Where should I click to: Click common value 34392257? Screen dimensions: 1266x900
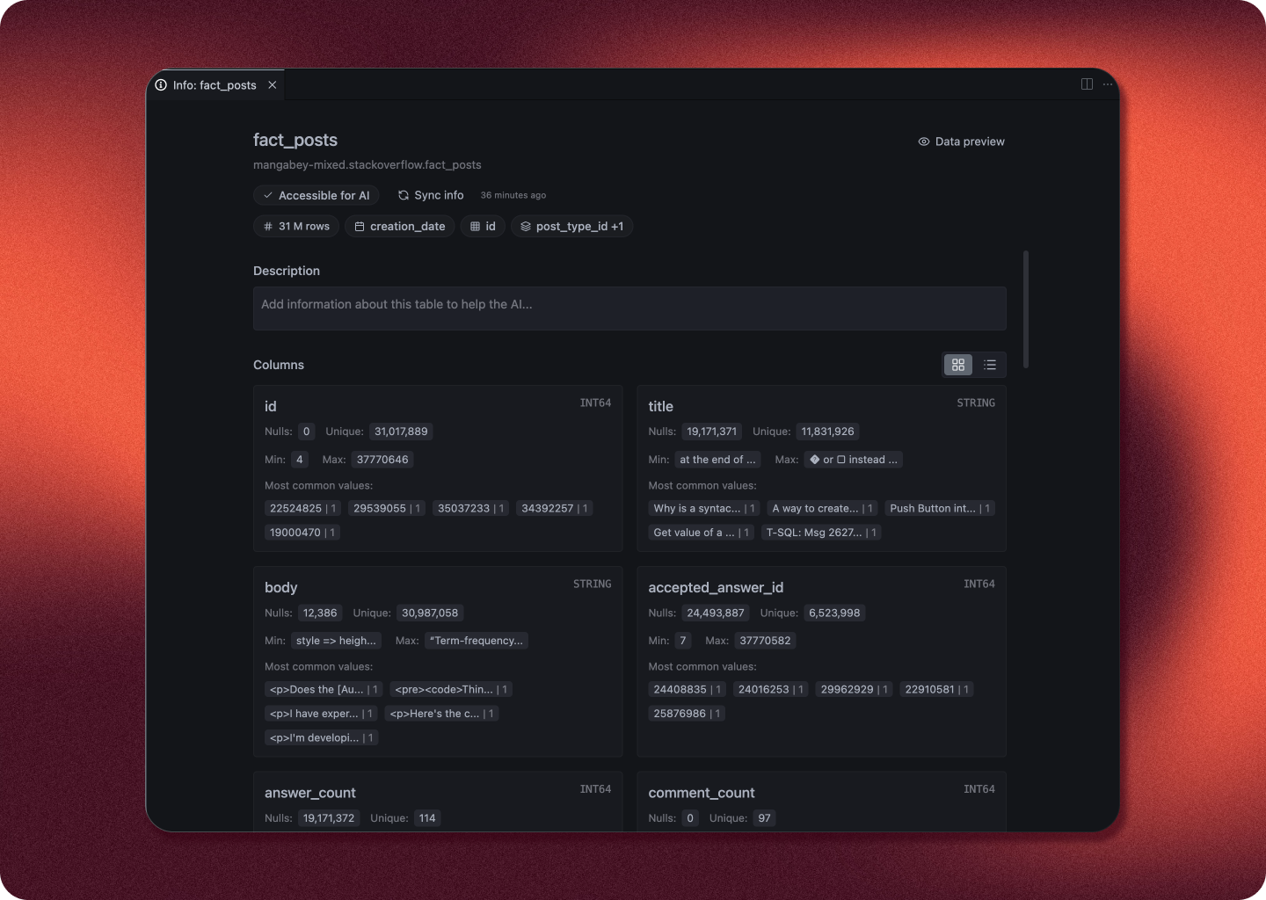point(555,509)
